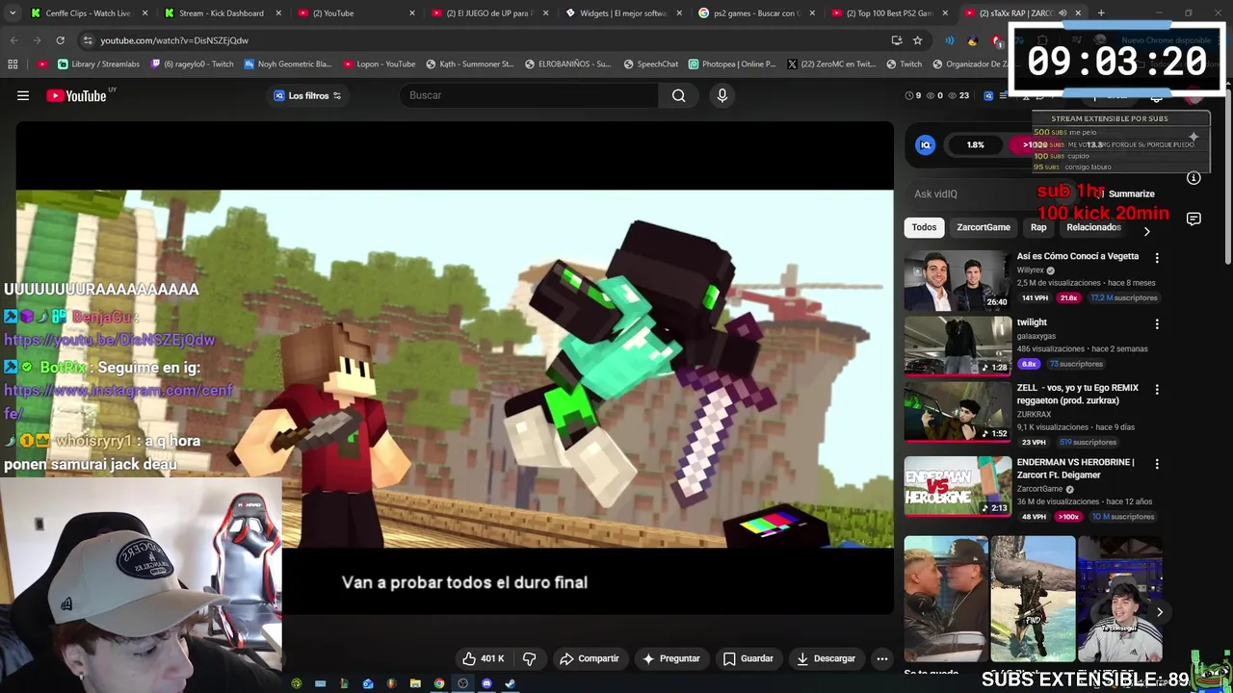The height and width of the screenshot is (693, 1233).
Task: Select the 'Rap' filter chip
Action: [x=1038, y=227]
